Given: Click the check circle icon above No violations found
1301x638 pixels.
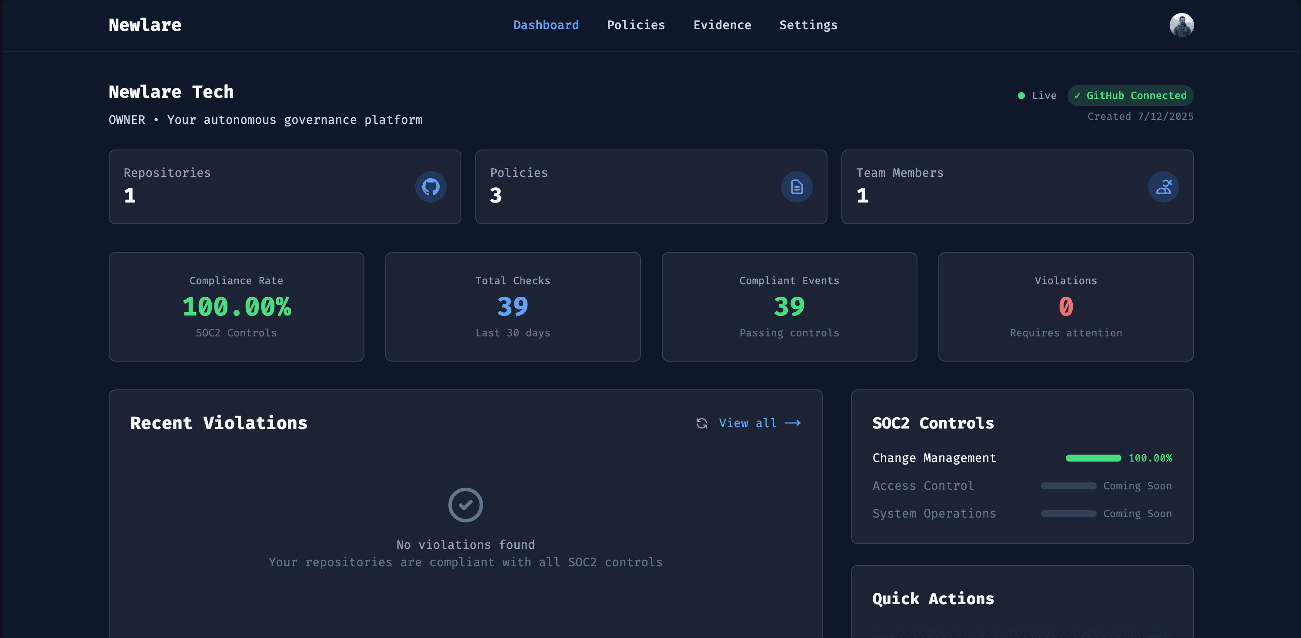Looking at the screenshot, I should (x=465, y=505).
